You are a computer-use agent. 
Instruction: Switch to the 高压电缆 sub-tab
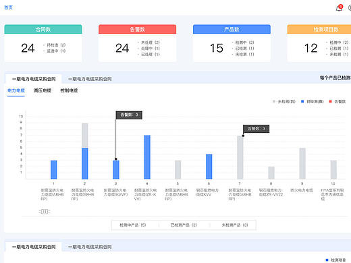coord(43,90)
